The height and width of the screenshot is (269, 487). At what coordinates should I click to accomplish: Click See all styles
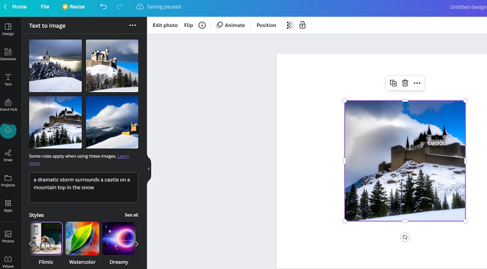131,215
